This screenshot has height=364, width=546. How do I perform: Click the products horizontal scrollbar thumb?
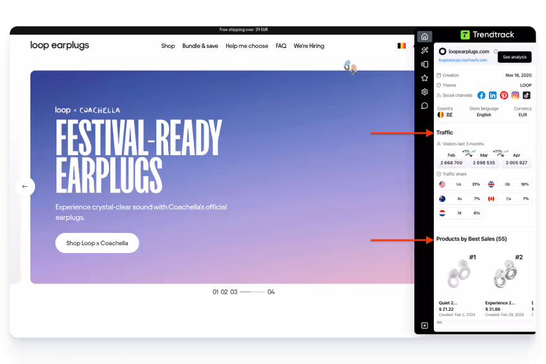pyautogui.click(x=440, y=322)
